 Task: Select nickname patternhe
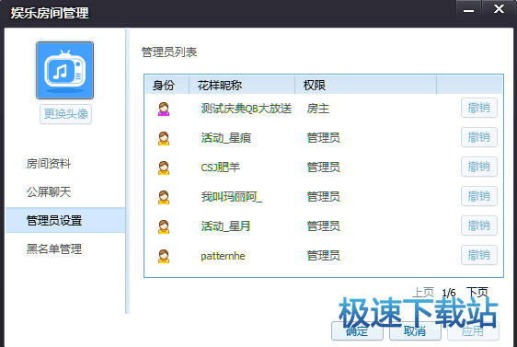coord(223,256)
